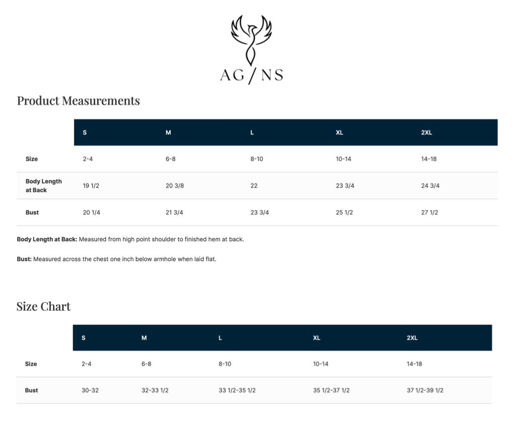Screen dimensions: 516x433
Task: Click S column header in Product Measurements table
Action: pos(85,133)
